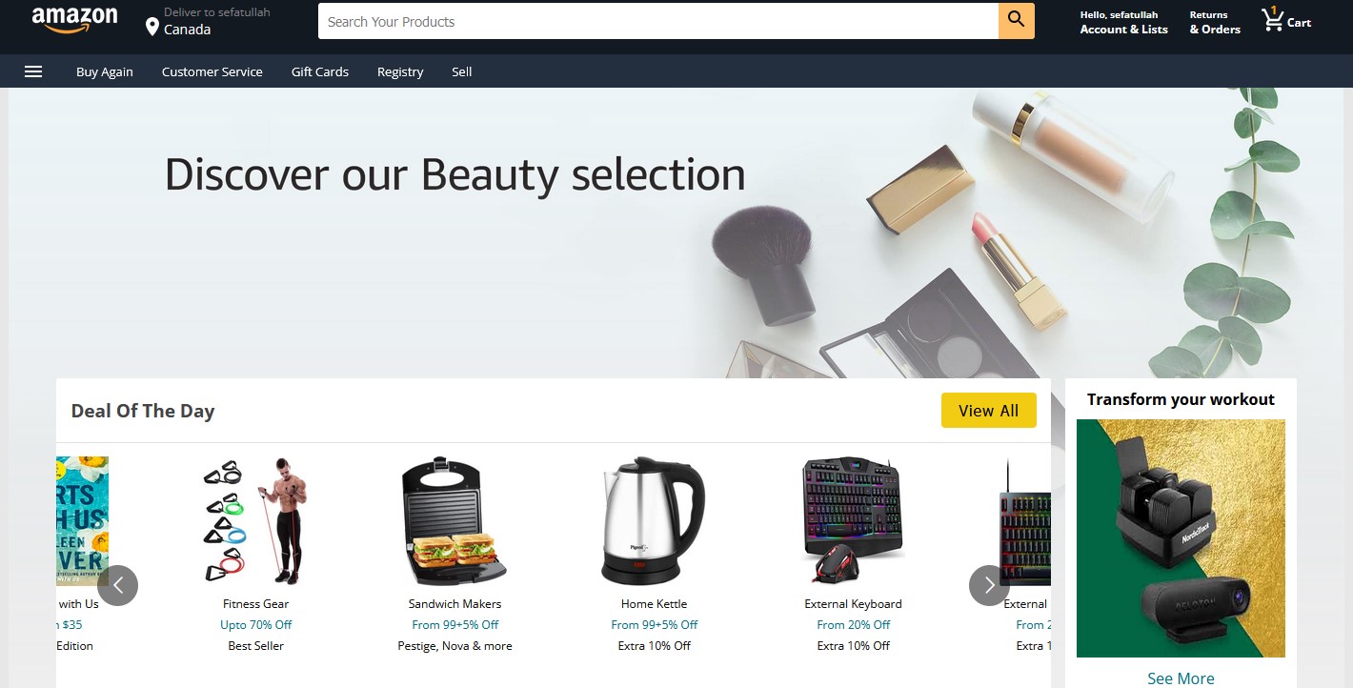Open the shopping cart icon
The image size is (1353, 688).
tap(1273, 19)
